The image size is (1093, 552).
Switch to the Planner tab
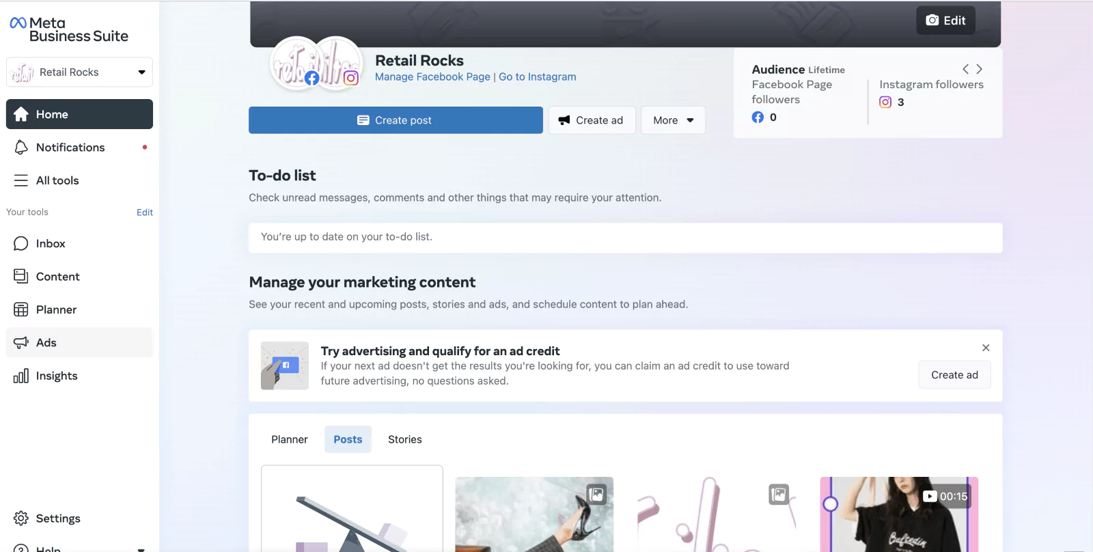click(290, 439)
